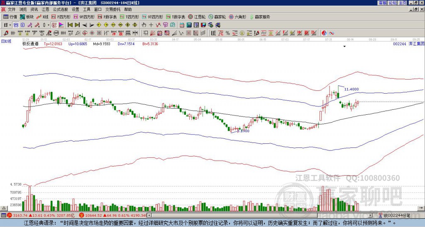Click the 客服 customer service link

coord(382,3)
